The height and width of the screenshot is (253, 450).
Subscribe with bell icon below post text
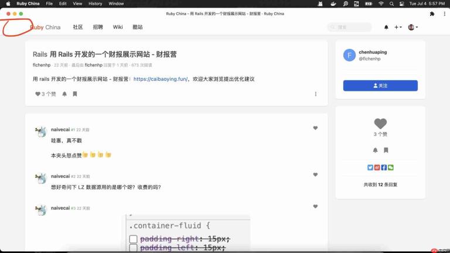[64, 94]
